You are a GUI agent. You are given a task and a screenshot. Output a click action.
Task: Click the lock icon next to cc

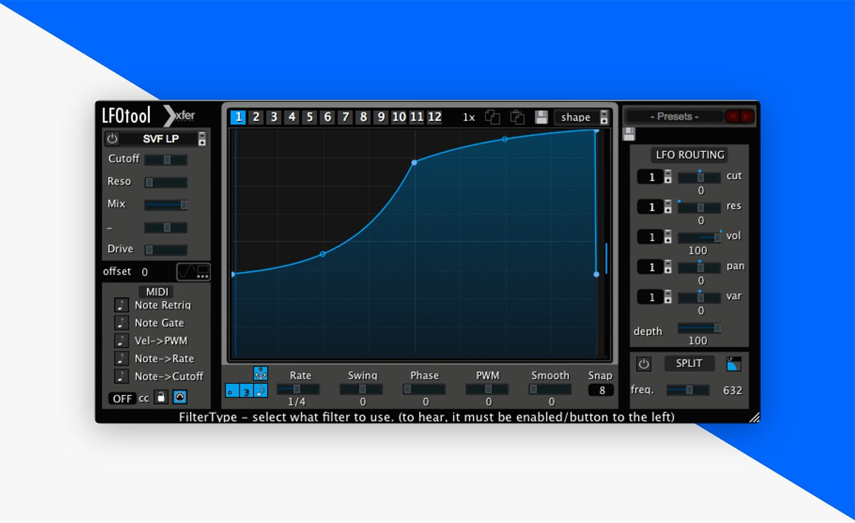[160, 398]
